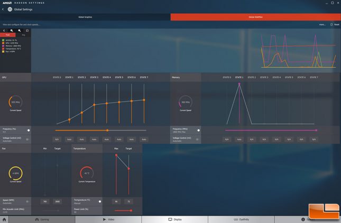This screenshot has height=223, width=341.
Task: Select GPU STATE 3 orange curve point
Action: coord(94,105)
